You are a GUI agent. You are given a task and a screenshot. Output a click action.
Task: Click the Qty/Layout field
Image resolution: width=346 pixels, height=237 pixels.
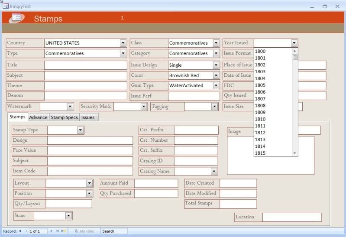[x=68, y=204]
